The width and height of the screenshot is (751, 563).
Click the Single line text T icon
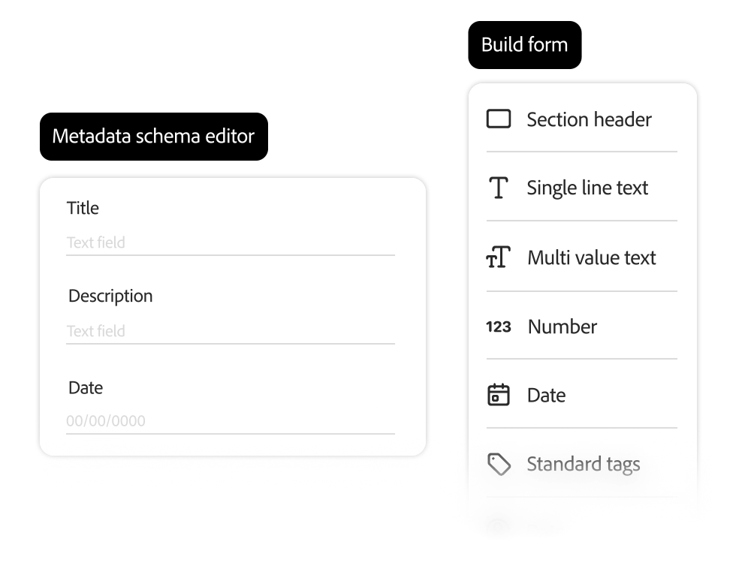(498, 188)
